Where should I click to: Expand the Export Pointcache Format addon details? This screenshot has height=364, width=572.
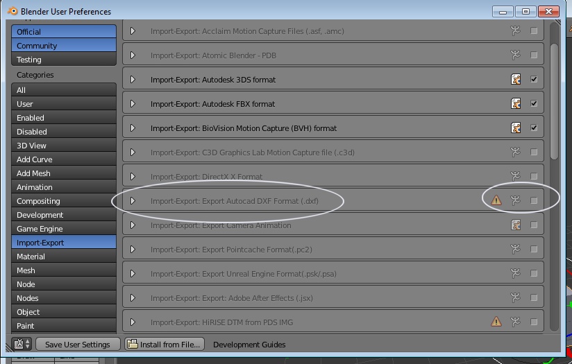(133, 249)
